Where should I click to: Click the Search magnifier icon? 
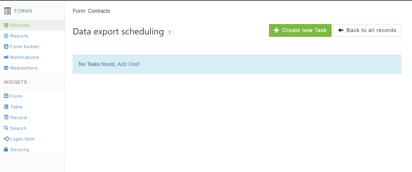click(x=6, y=128)
